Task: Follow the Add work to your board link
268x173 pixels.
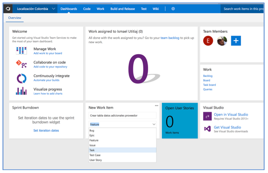Action: [48, 53]
